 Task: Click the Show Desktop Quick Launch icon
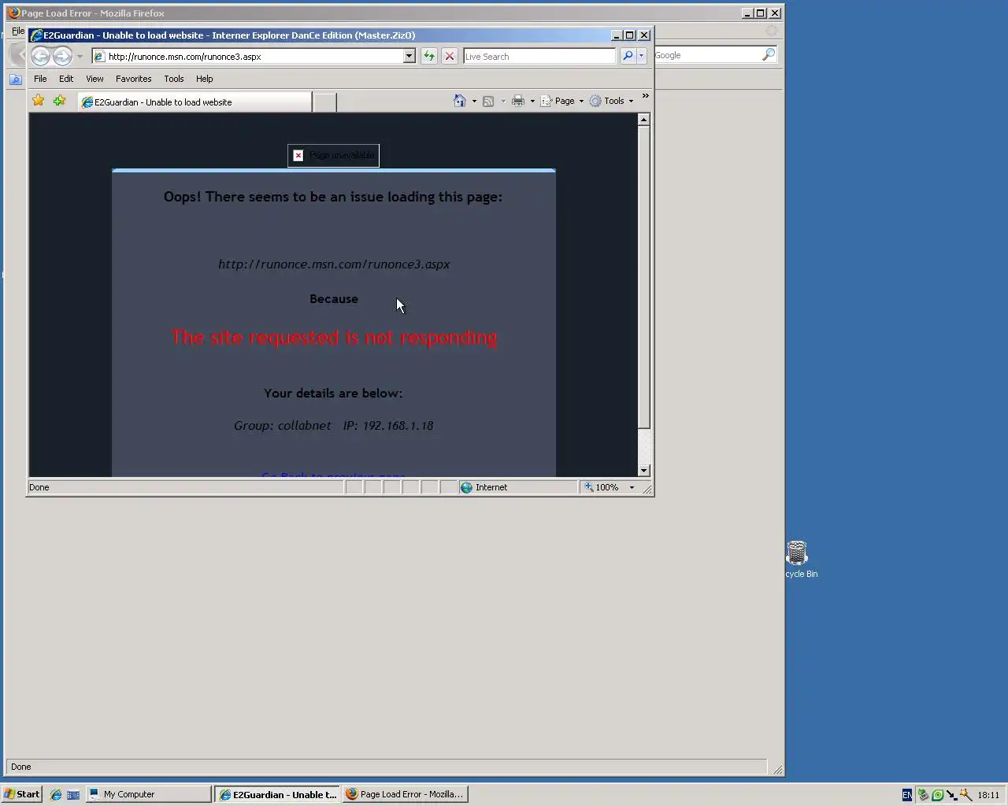[73, 794]
